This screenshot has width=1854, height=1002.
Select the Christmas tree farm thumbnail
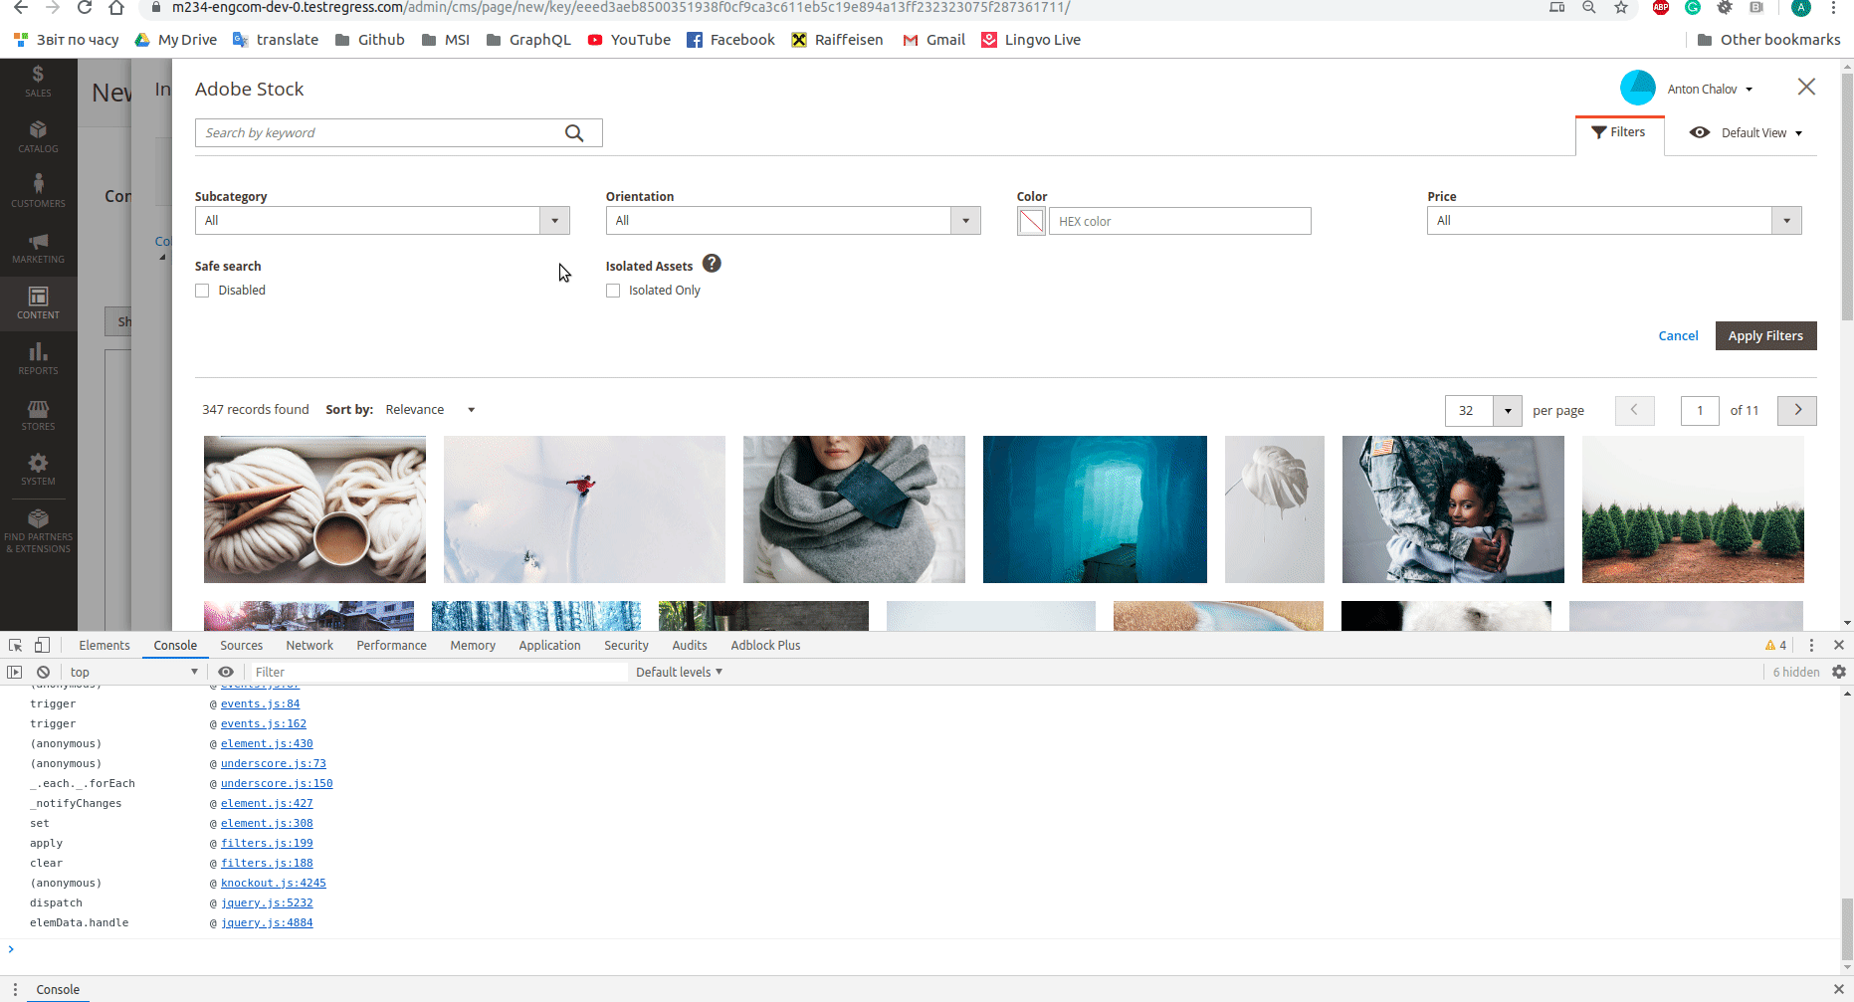(x=1693, y=509)
